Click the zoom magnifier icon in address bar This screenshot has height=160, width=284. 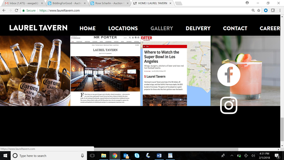click(x=253, y=10)
